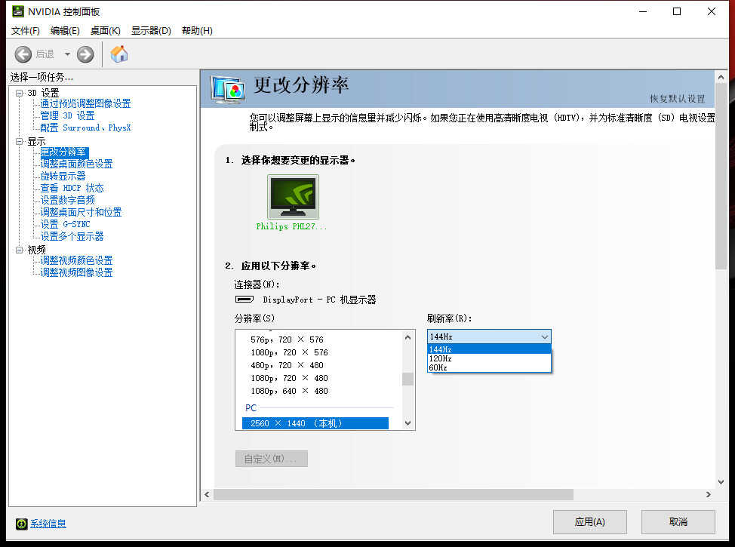The image size is (735, 547).
Task: Choose 120Hz in refresh rate list
Action: [489, 358]
